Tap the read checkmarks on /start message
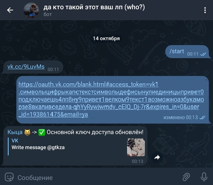This screenshot has height=185, width=213. 203,54
